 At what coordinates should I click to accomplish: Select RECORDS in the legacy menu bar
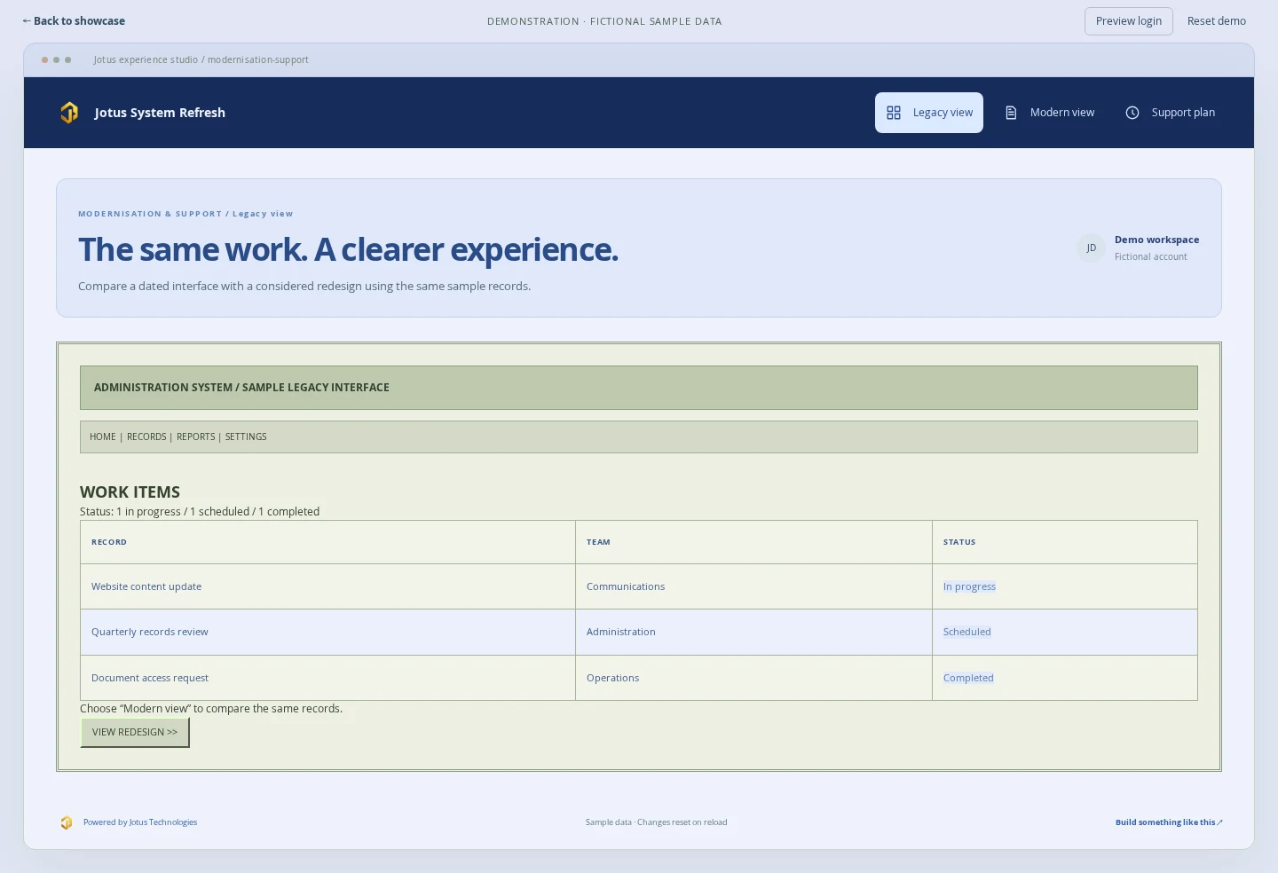(146, 436)
